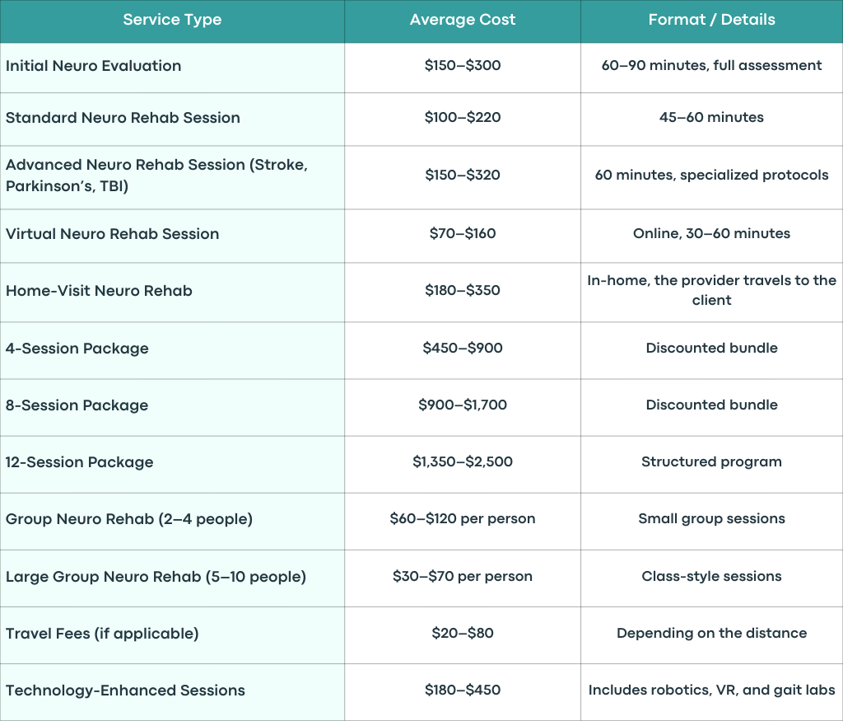The image size is (843, 721).
Task: Select the $1,350–$2,500 price cell
Action: (463, 461)
